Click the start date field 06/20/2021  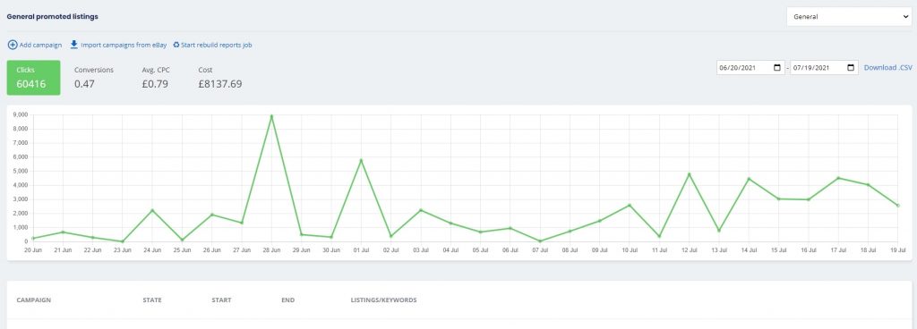[750, 68]
